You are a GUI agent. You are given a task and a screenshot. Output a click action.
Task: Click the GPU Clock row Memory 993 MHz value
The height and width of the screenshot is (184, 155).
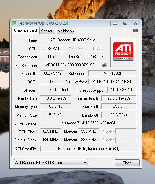[x=89, y=131]
